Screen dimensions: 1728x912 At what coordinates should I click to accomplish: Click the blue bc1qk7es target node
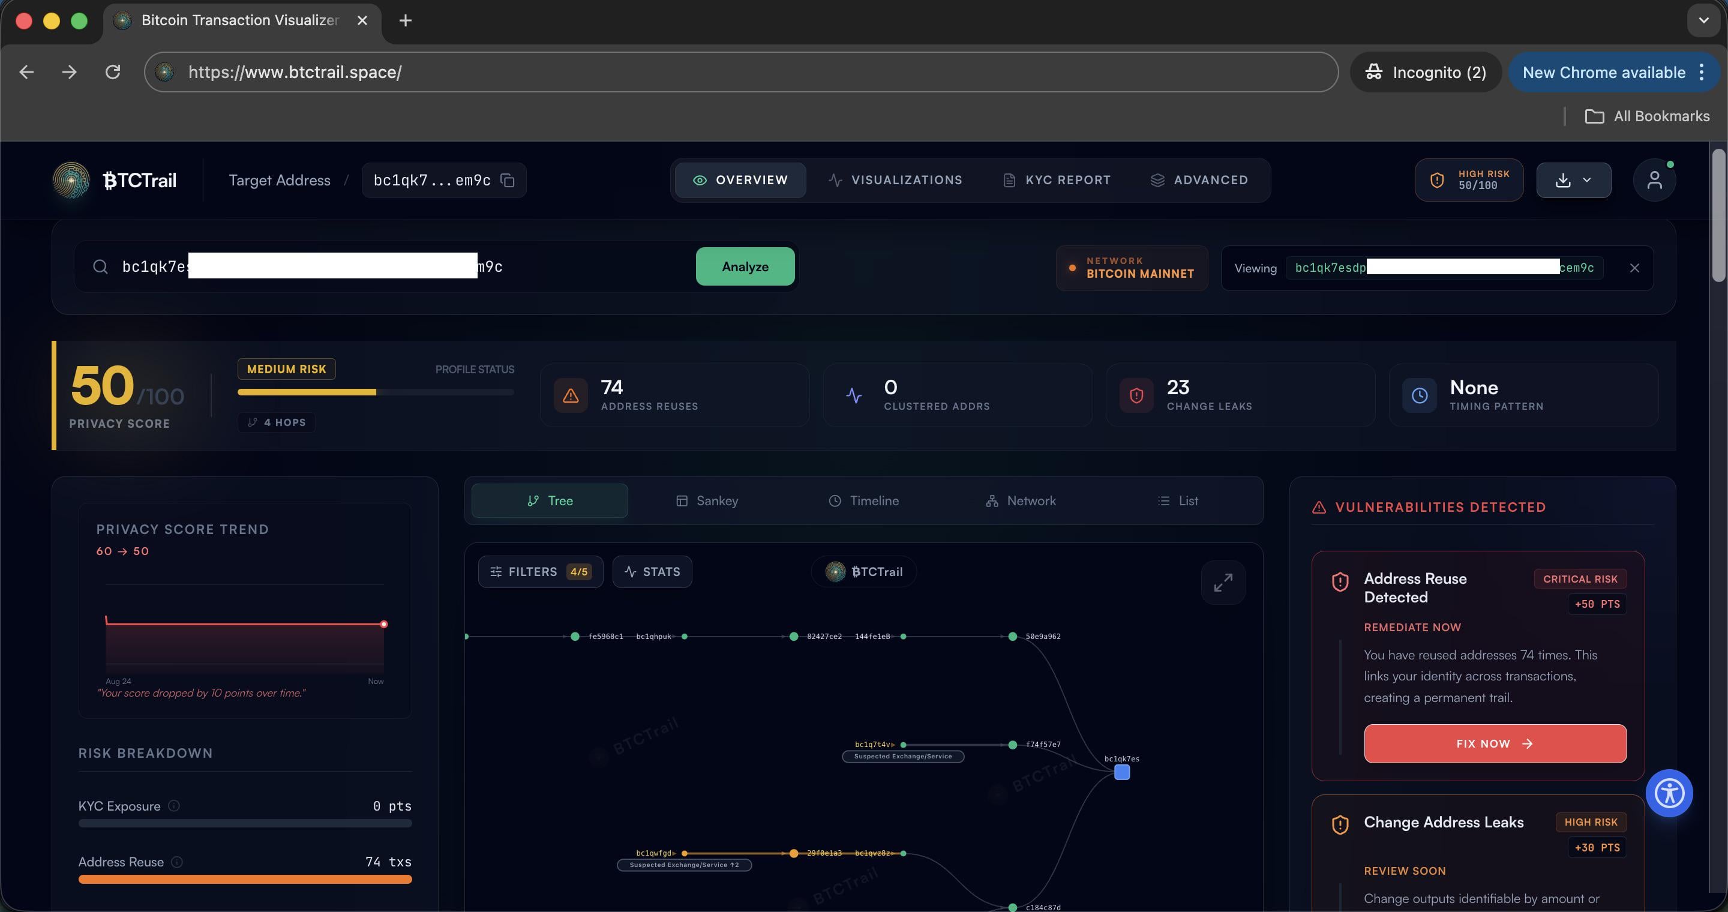(1121, 773)
